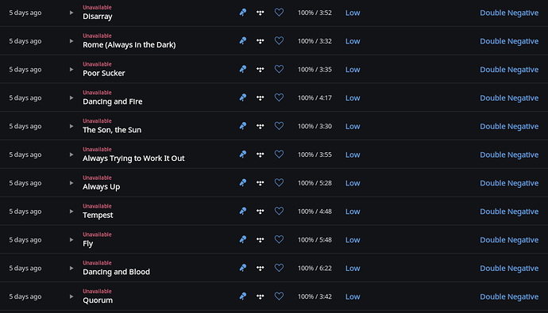Start playback of Always Up
This screenshot has width=548, height=313.
click(x=71, y=183)
